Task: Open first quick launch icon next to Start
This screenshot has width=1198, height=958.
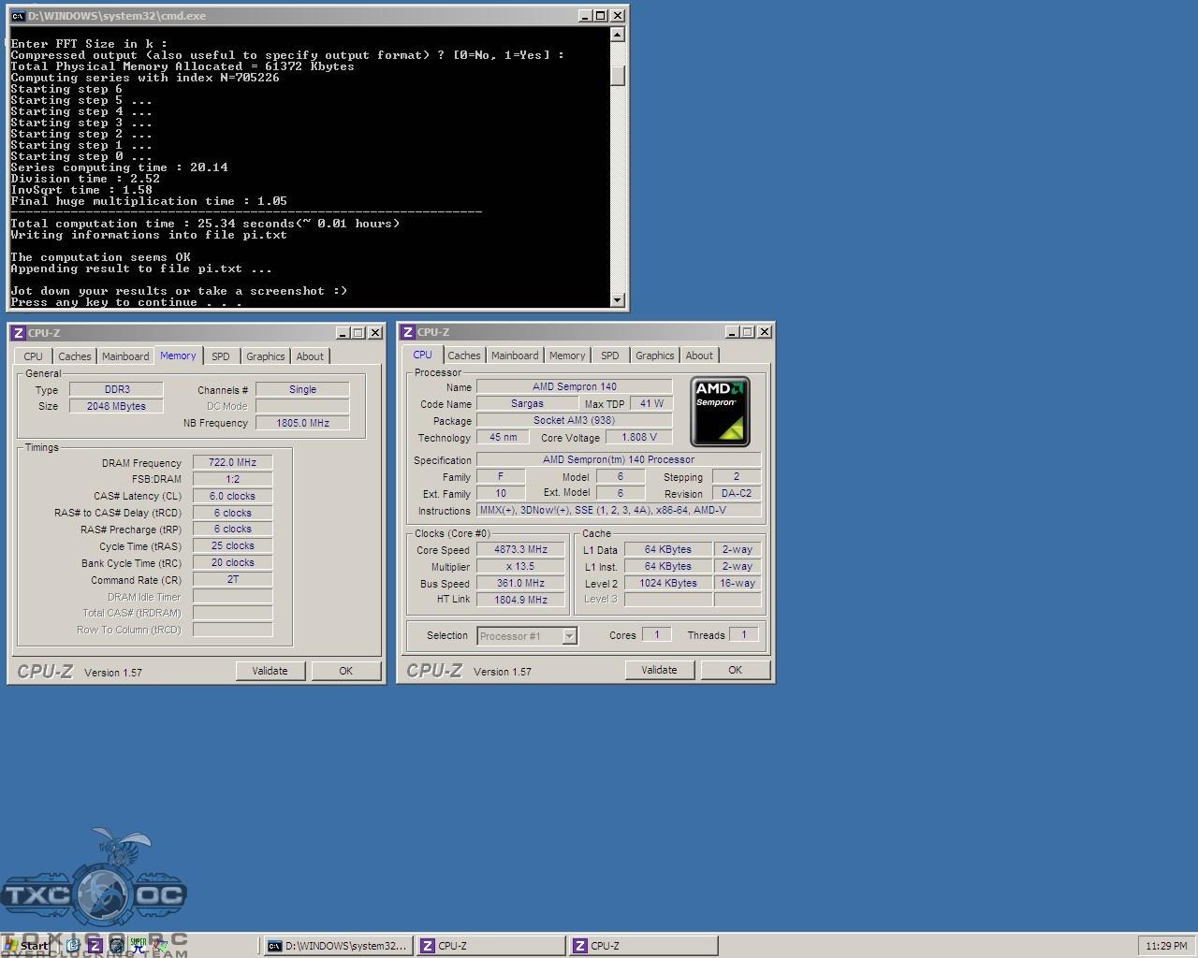Action: coord(73,946)
